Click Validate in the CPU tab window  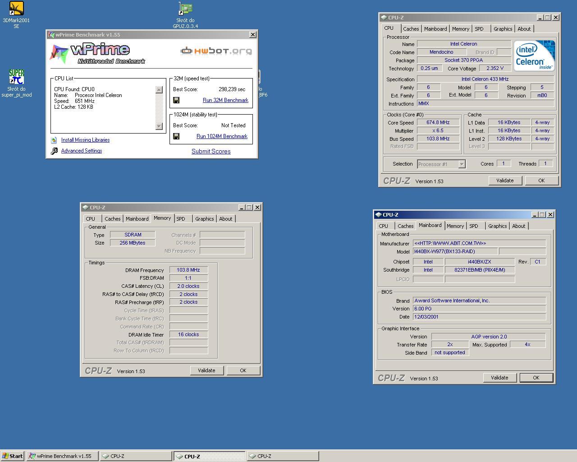(505, 180)
